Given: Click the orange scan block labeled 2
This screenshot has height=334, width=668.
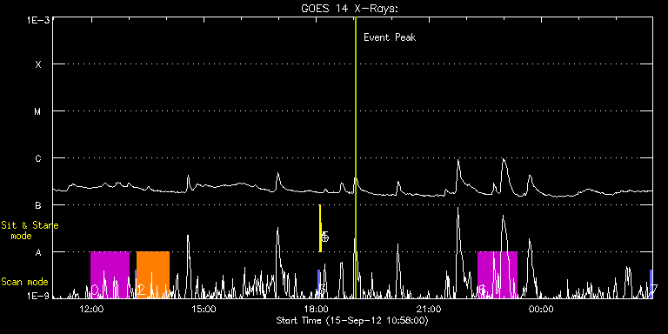Looking at the screenshot, I should [153, 275].
